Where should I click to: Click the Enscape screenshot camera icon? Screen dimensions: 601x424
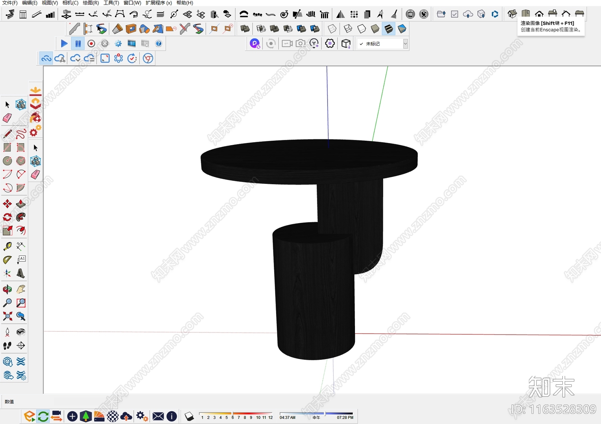(300, 44)
